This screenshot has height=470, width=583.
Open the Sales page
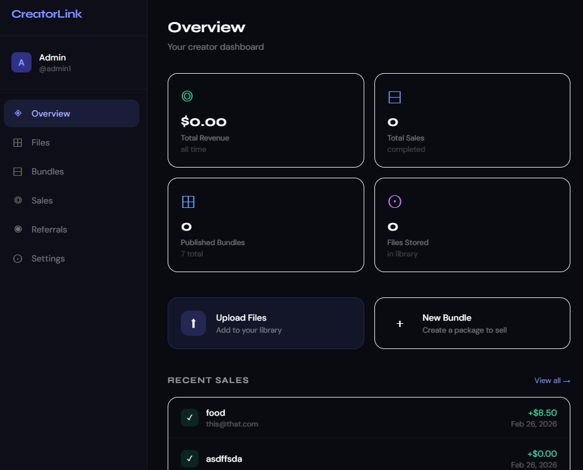click(x=71, y=200)
